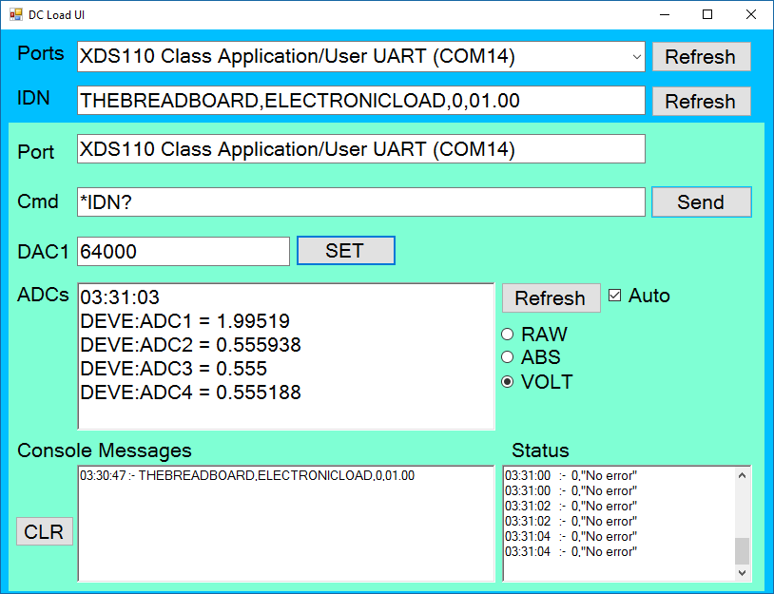The height and width of the screenshot is (594, 774).
Task: Select the VOLT radio button
Action: pyautogui.click(x=507, y=381)
